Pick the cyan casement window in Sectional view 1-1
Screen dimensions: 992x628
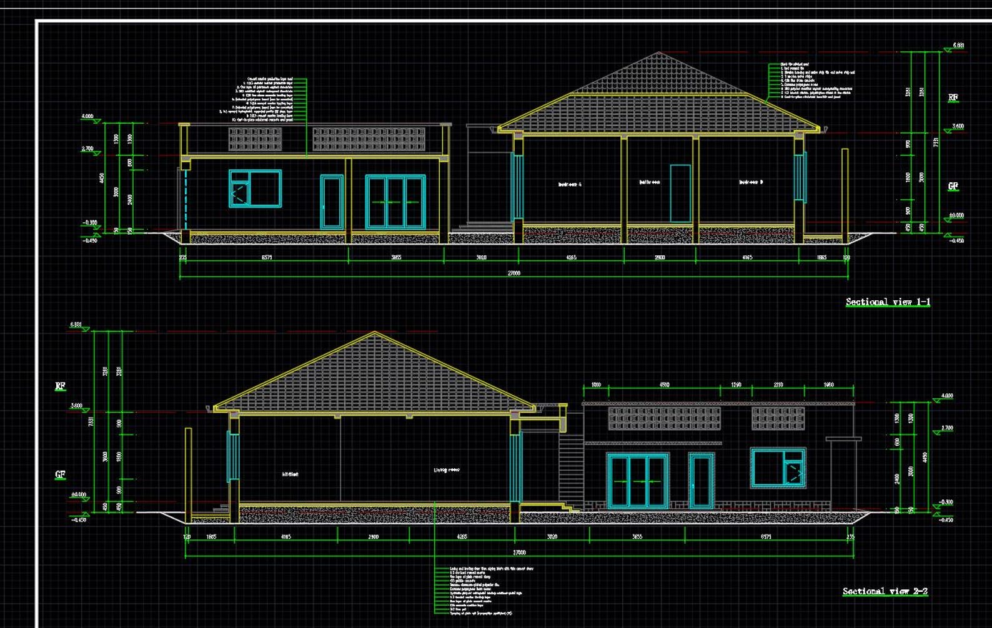coord(255,188)
